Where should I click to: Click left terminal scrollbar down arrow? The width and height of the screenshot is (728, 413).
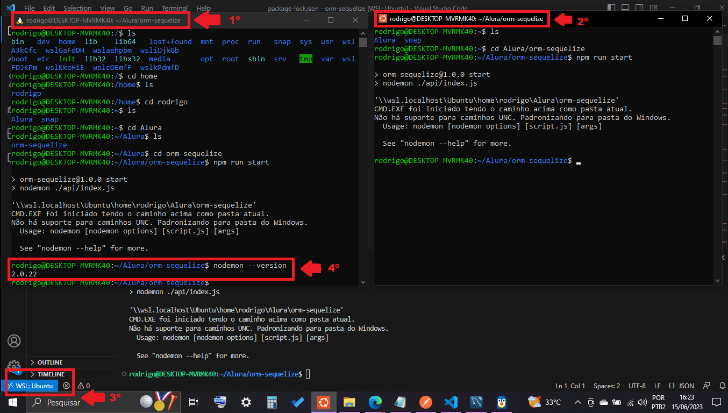pos(363,281)
